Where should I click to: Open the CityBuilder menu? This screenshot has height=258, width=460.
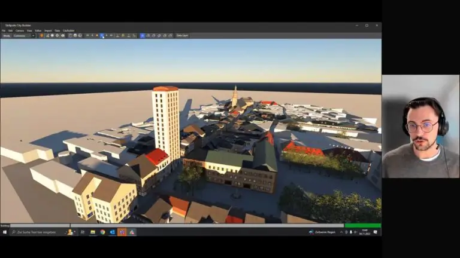click(69, 30)
